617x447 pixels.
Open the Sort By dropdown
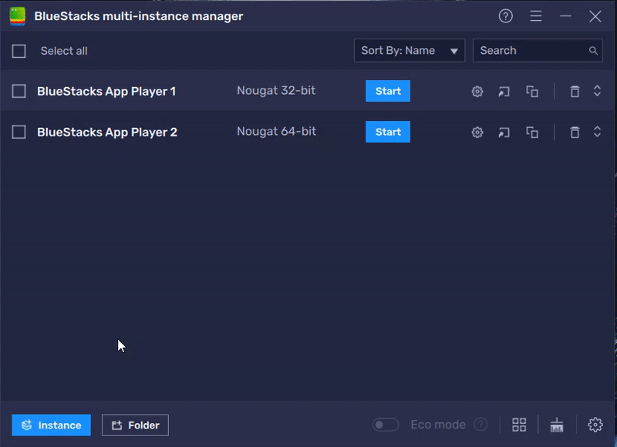409,50
